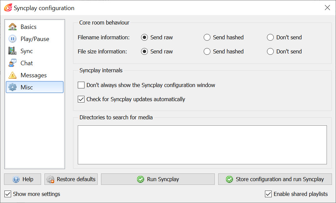The height and width of the screenshot is (203, 336).
Task: Click the Restore defaults button
Action: tap(71, 179)
